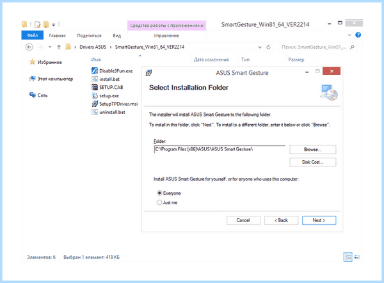Open recent locations dropdown arrow
384x283 pixels.
pyautogui.click(x=50, y=47)
